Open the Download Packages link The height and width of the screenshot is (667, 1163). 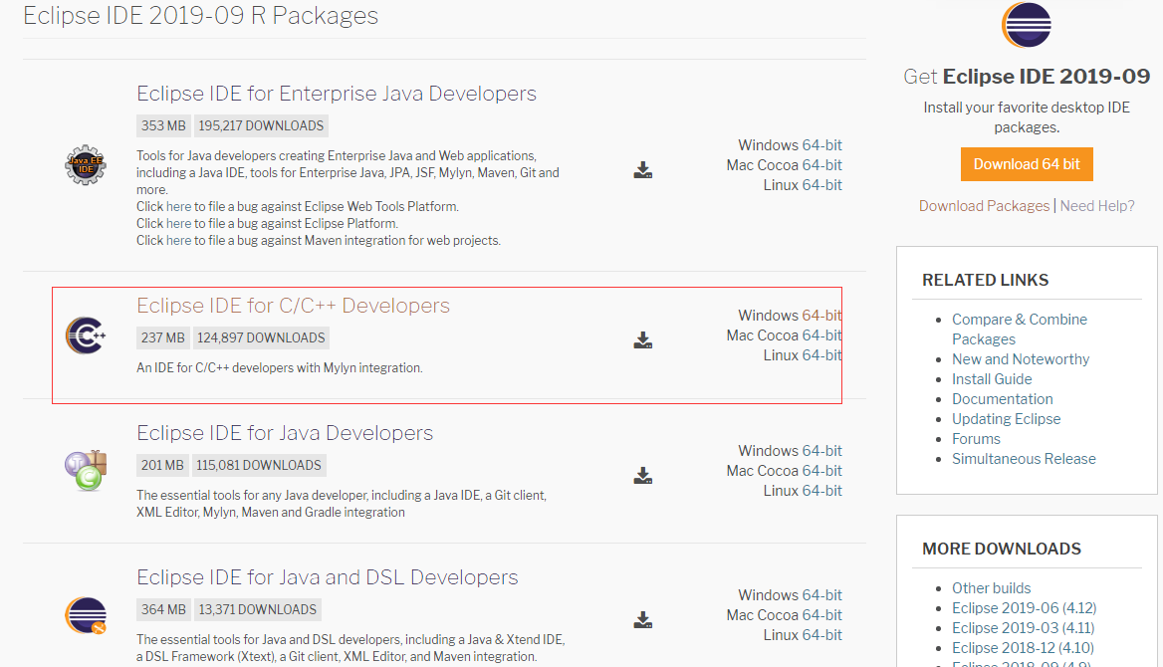point(984,205)
